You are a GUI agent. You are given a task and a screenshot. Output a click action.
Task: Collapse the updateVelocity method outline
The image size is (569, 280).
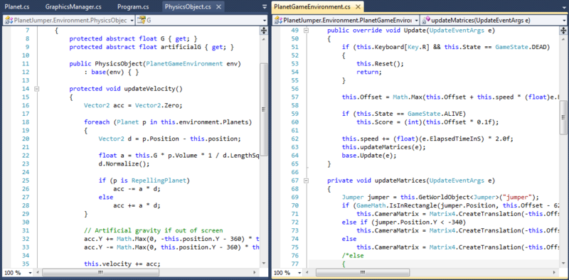(36, 89)
